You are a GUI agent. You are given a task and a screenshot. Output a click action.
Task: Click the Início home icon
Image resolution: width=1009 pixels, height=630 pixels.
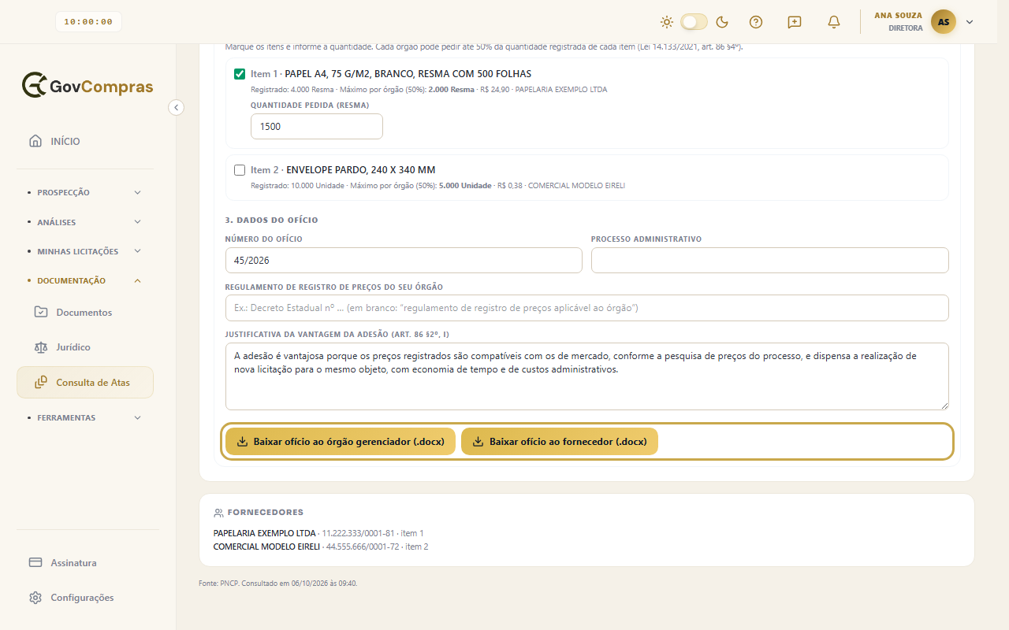35,141
